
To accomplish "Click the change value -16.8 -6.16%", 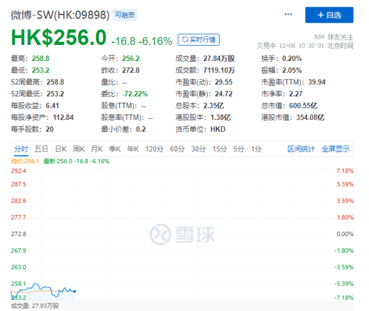I will 141,41.
